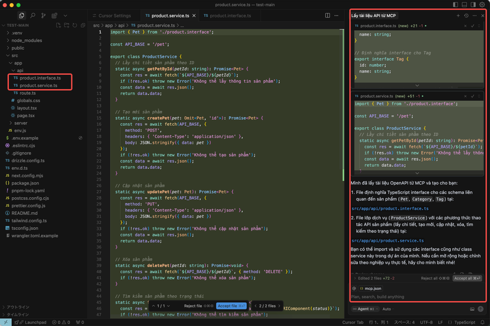Click the New Folder icon in explorer

pyautogui.click(x=67, y=26)
